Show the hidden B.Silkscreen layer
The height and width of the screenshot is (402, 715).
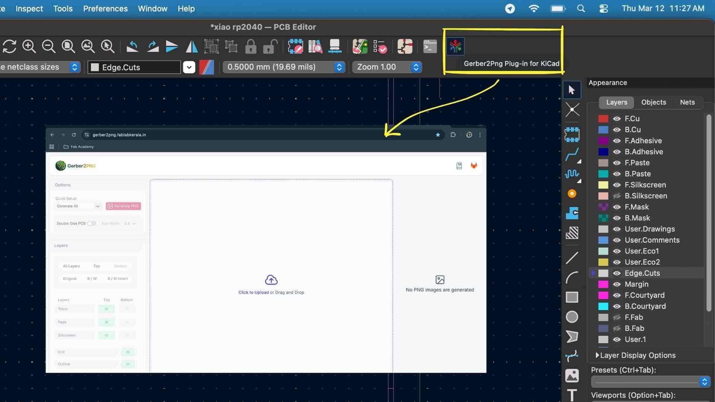coord(617,196)
